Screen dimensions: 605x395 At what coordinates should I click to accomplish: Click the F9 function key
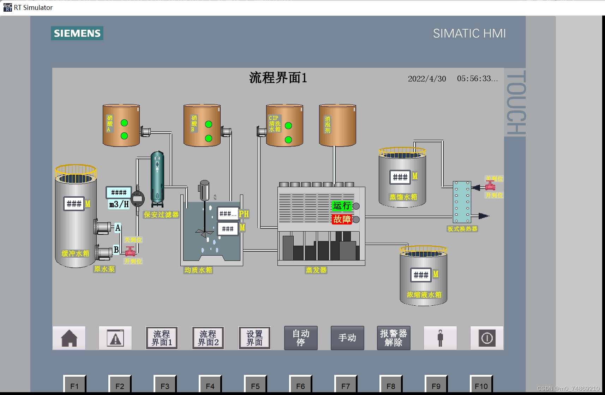[x=436, y=384]
